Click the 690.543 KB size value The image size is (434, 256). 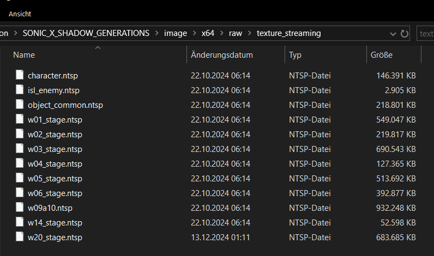396,149
